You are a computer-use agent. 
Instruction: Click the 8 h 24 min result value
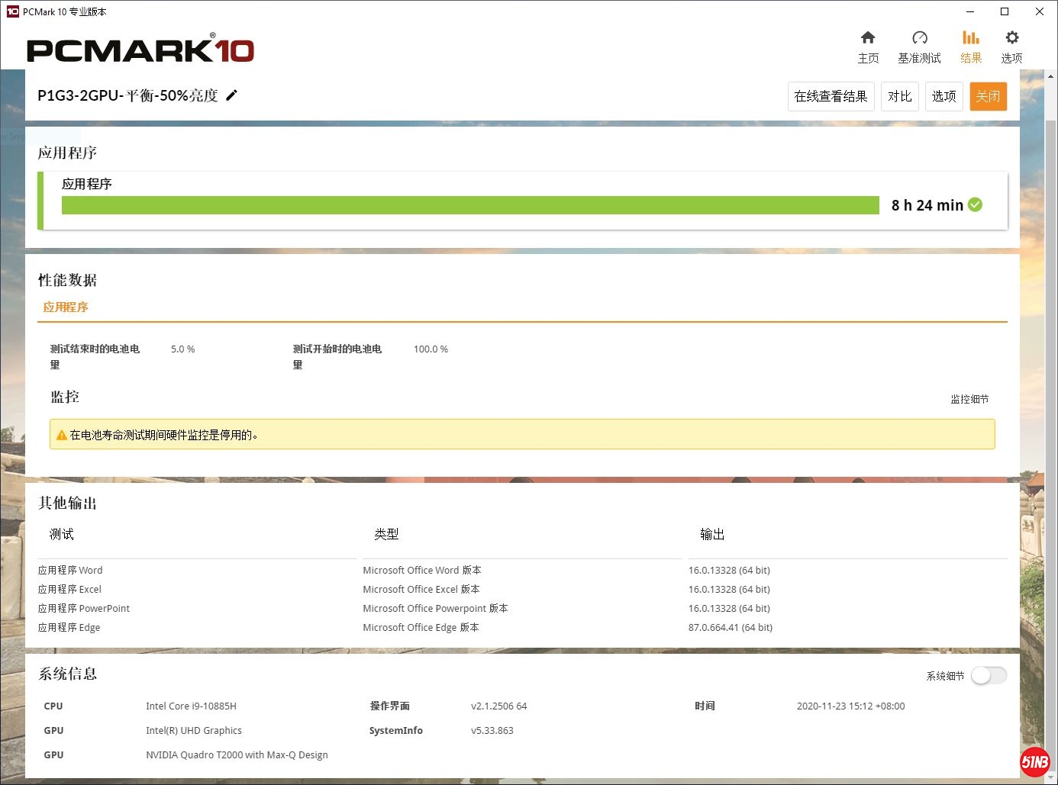(927, 205)
